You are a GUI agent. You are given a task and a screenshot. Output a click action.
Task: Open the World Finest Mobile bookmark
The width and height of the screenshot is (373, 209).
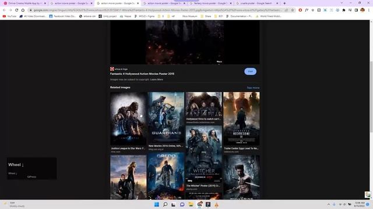(x=268, y=16)
